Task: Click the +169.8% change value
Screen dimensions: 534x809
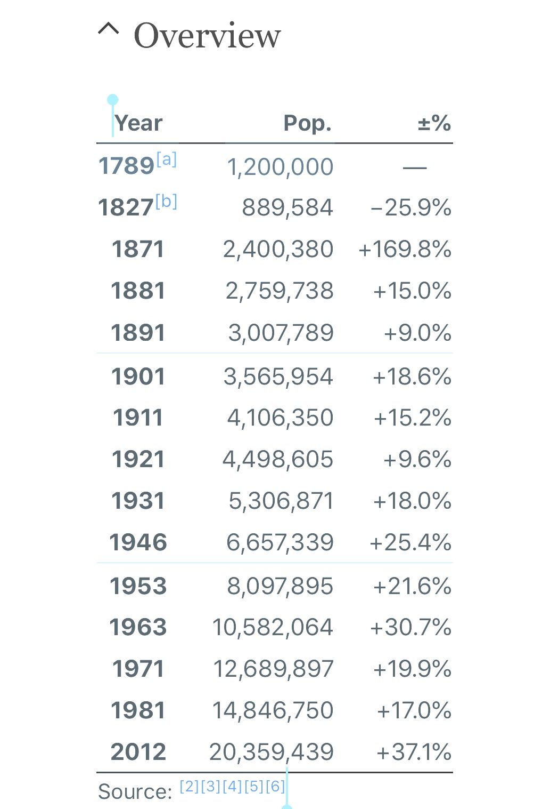Action: coord(405,249)
